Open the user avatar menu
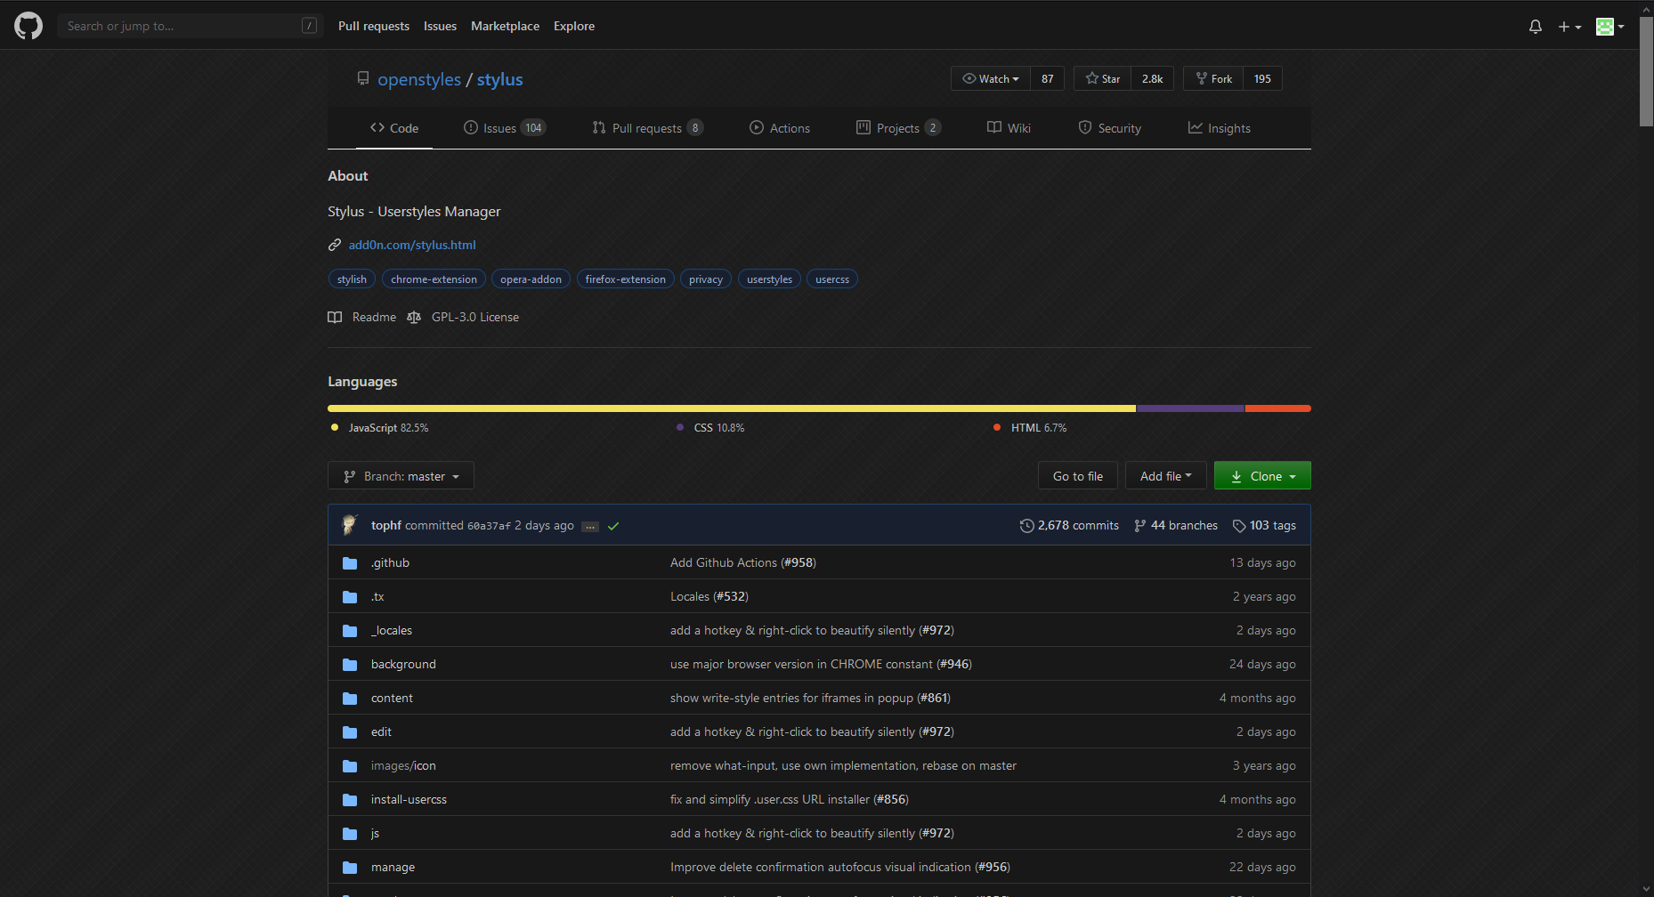Screen dimensions: 1654x897 [x=1610, y=27]
